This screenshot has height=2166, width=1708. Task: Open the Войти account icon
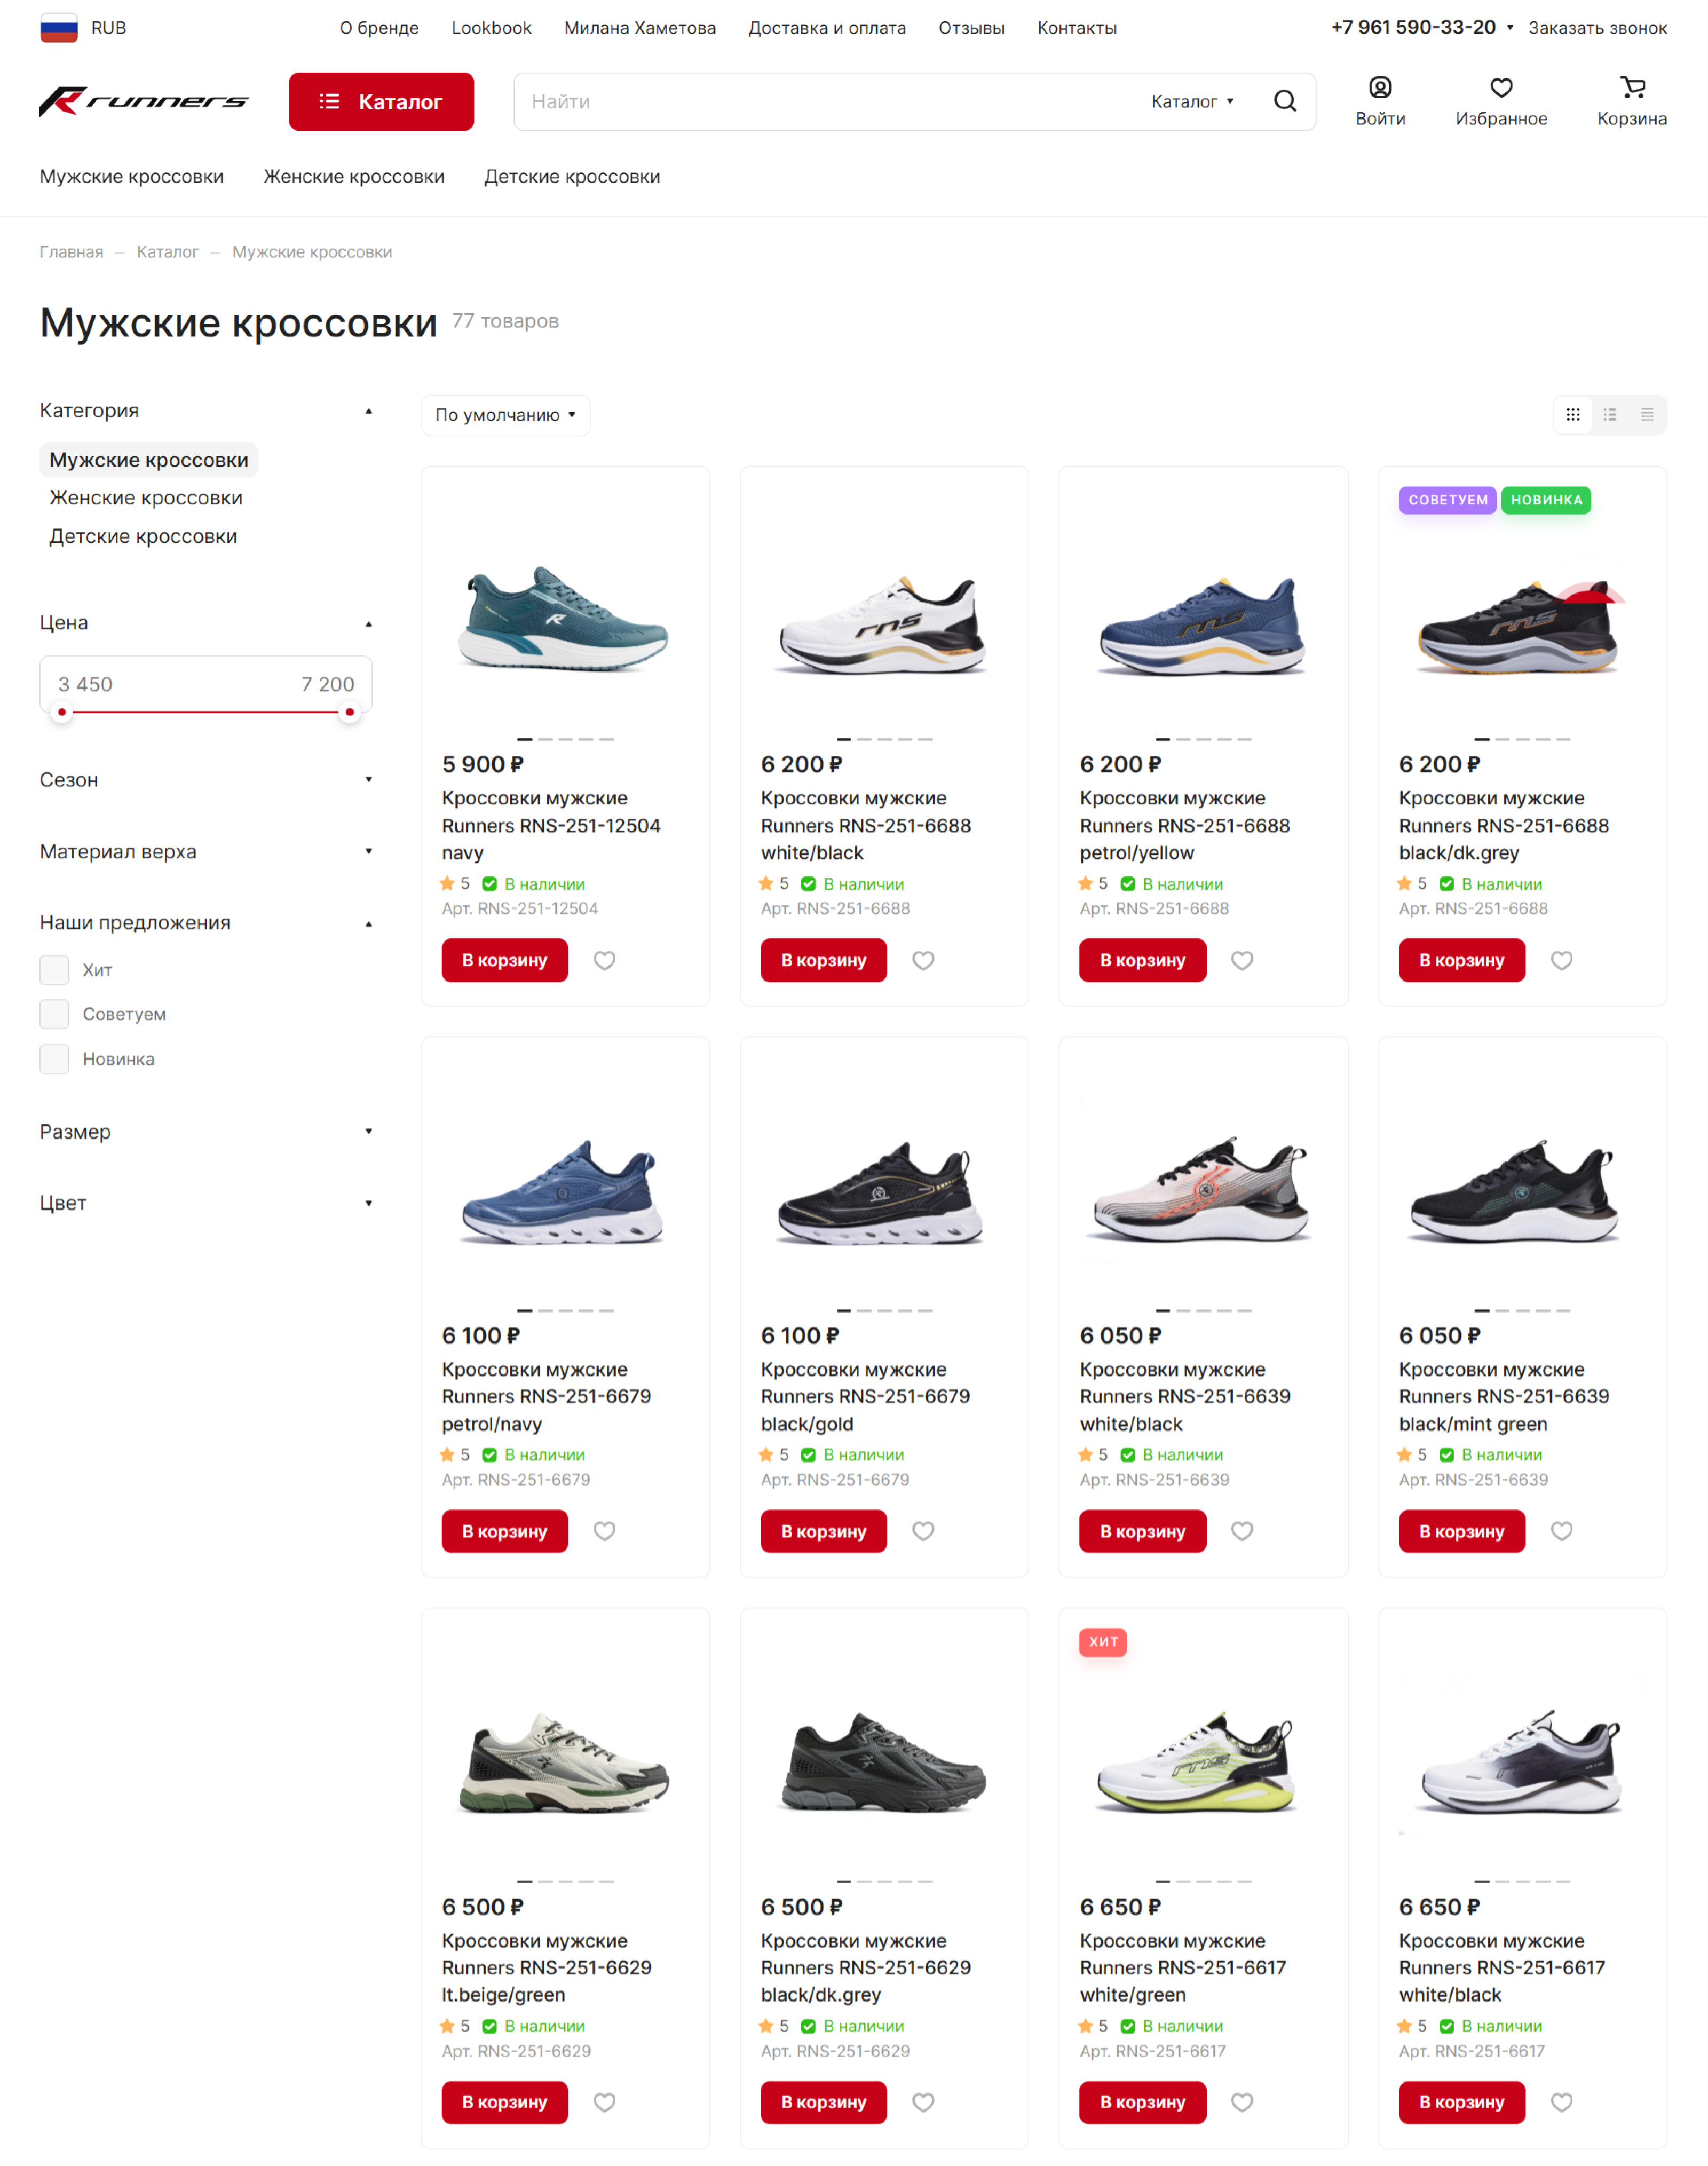[1380, 88]
